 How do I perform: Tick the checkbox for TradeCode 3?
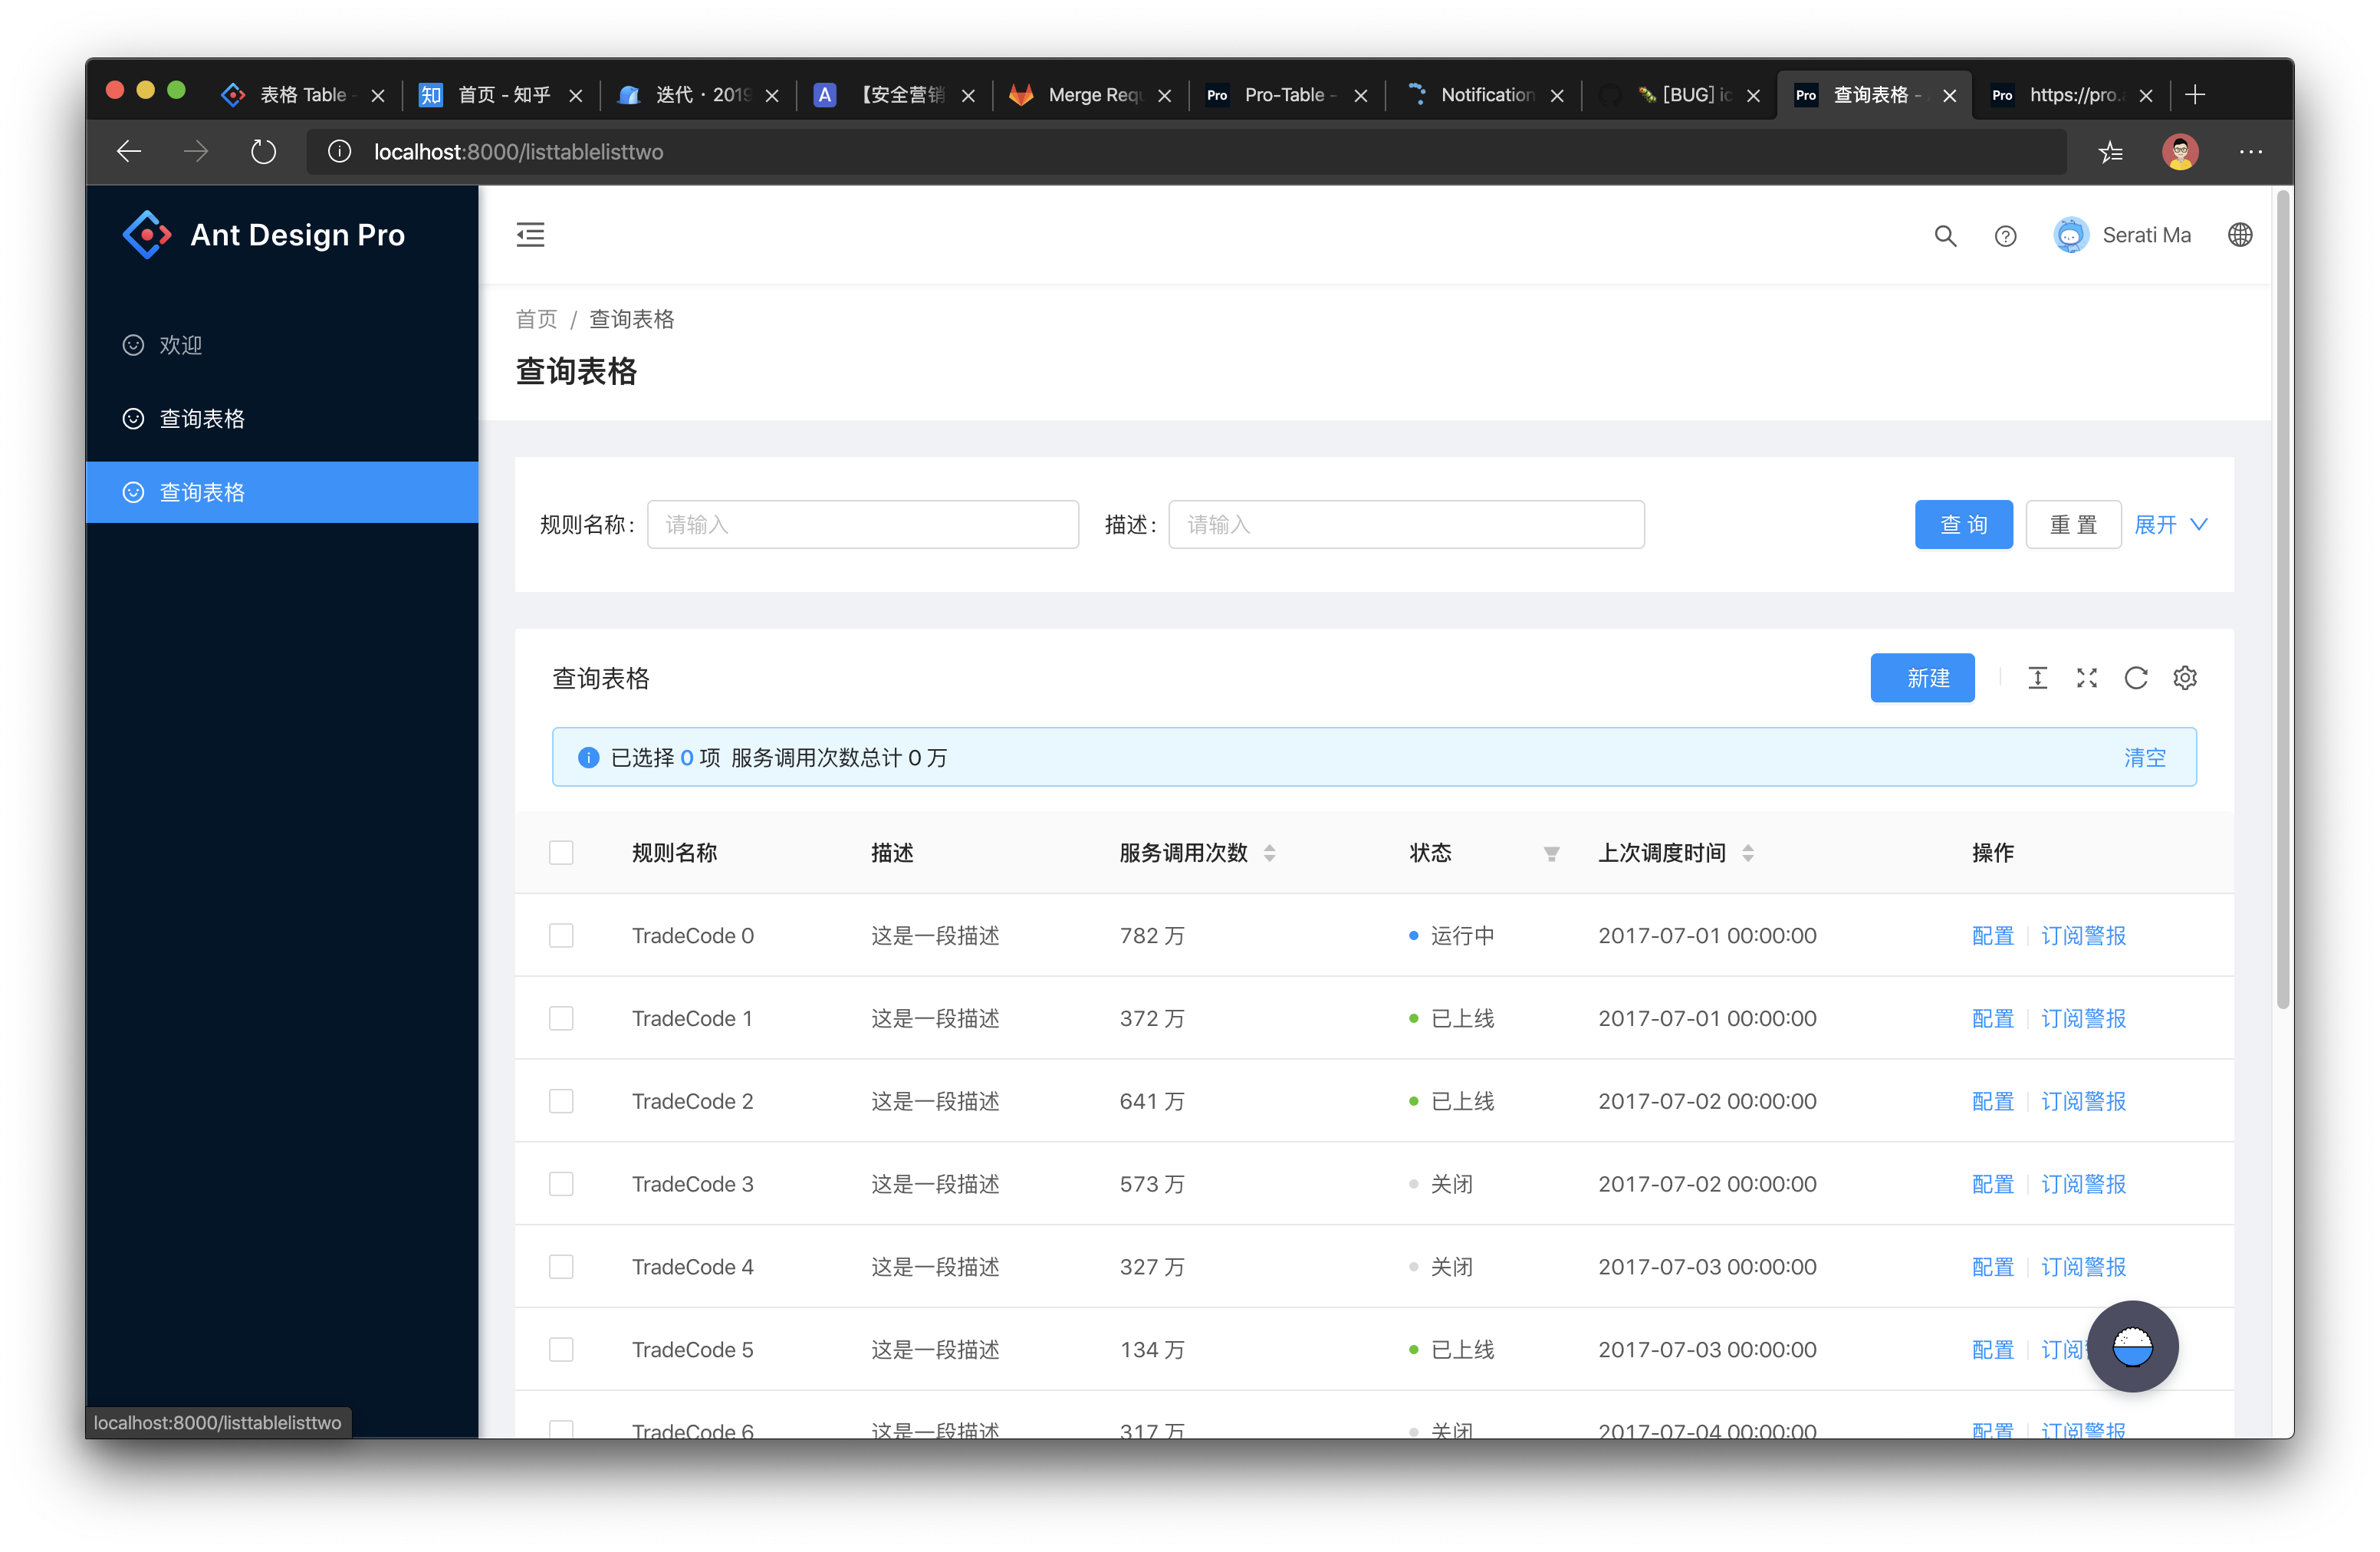[561, 1183]
